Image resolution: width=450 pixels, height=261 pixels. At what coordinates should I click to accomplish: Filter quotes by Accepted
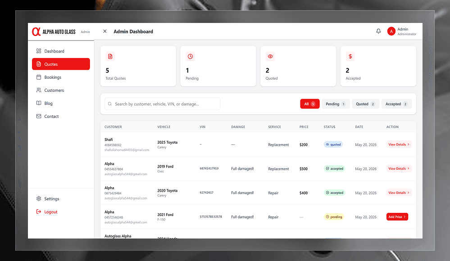(x=396, y=104)
